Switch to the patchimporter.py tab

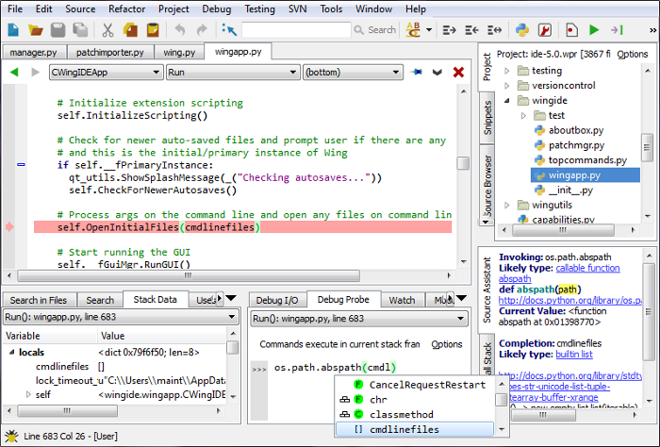(111, 53)
